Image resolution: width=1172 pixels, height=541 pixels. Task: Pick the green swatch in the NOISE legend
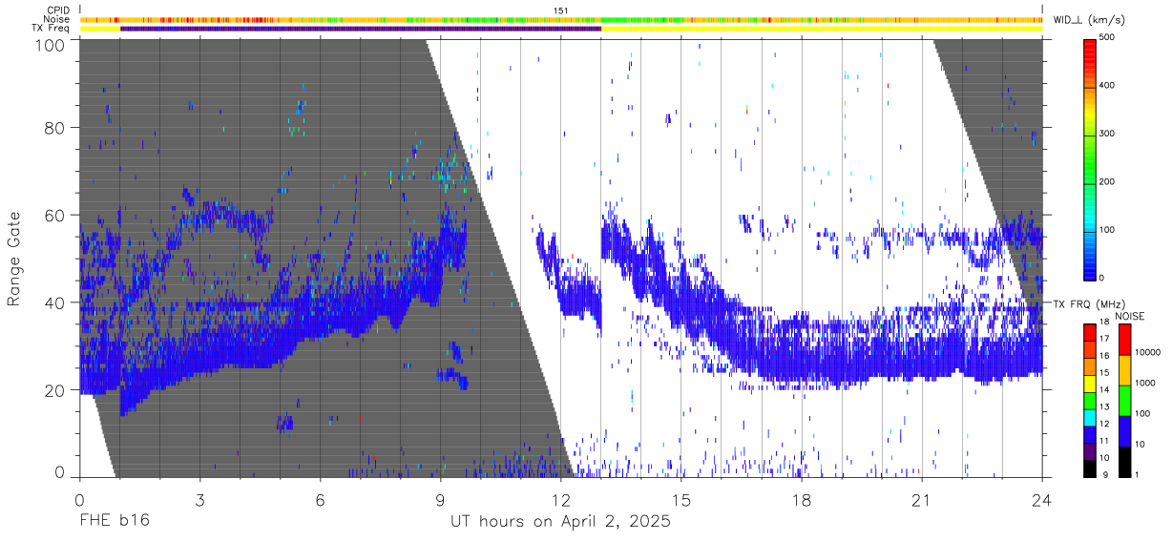pyautogui.click(x=1124, y=399)
